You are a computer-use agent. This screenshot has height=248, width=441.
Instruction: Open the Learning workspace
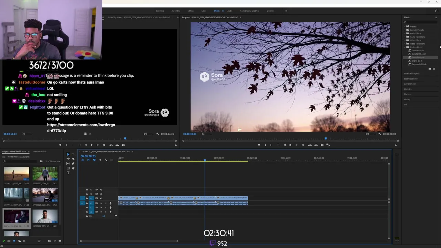pyautogui.click(x=160, y=11)
